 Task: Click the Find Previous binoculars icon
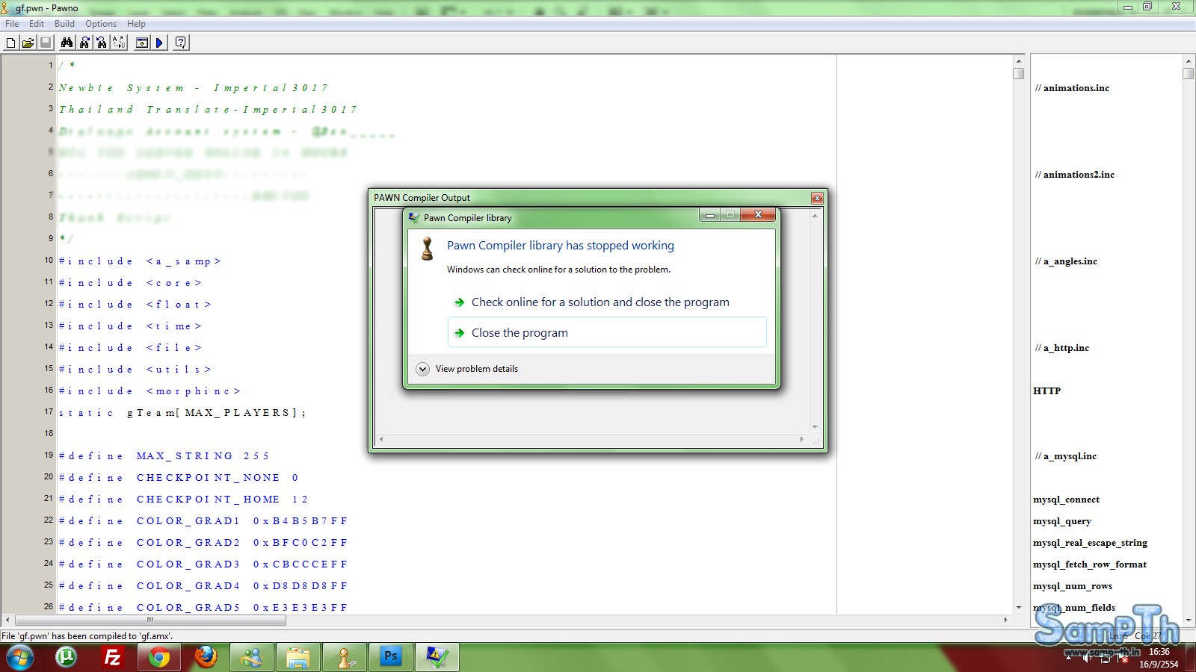pos(102,43)
